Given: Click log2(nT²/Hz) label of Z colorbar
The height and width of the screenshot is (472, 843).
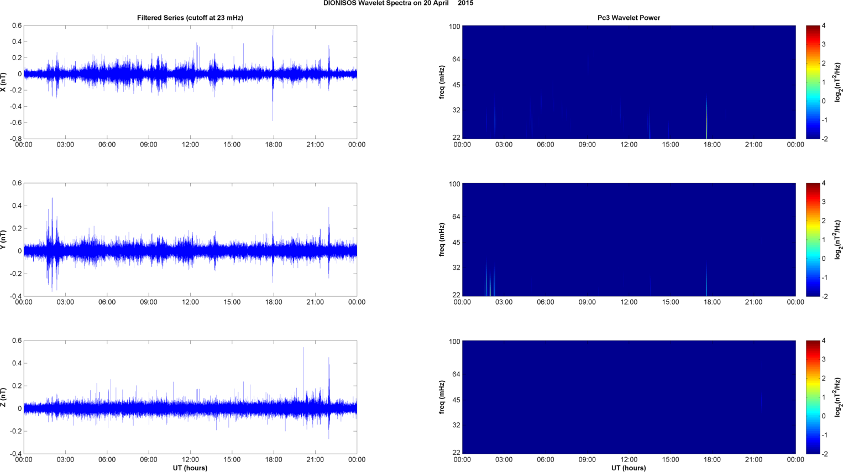Looking at the screenshot, I should [838, 397].
